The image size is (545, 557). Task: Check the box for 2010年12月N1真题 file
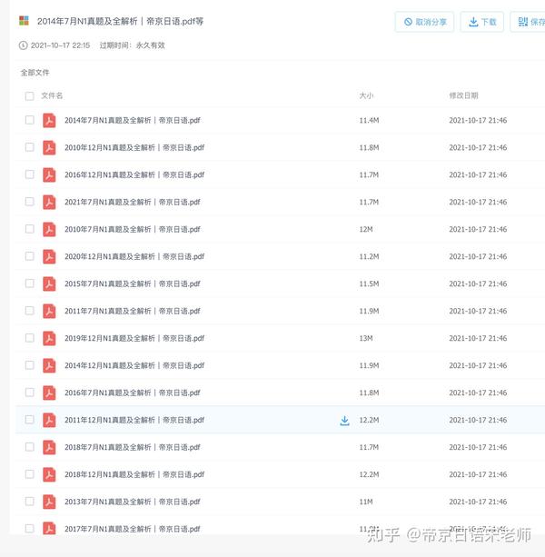[29, 147]
